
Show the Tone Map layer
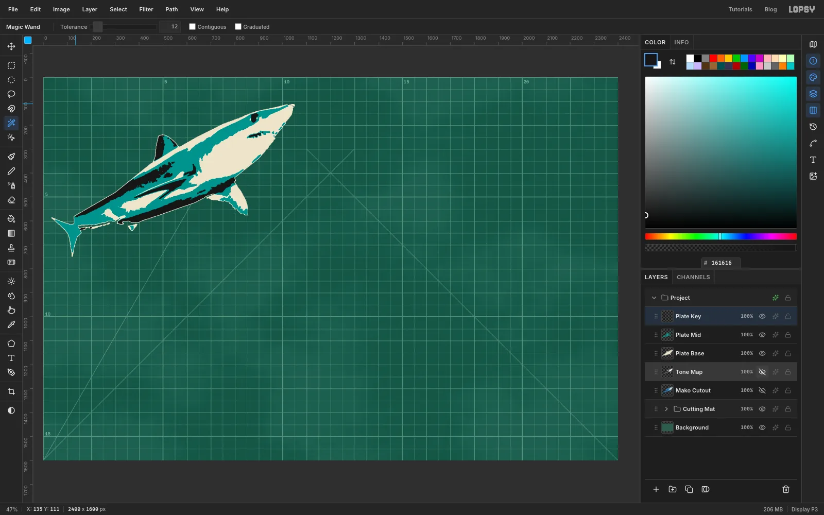coord(762,372)
